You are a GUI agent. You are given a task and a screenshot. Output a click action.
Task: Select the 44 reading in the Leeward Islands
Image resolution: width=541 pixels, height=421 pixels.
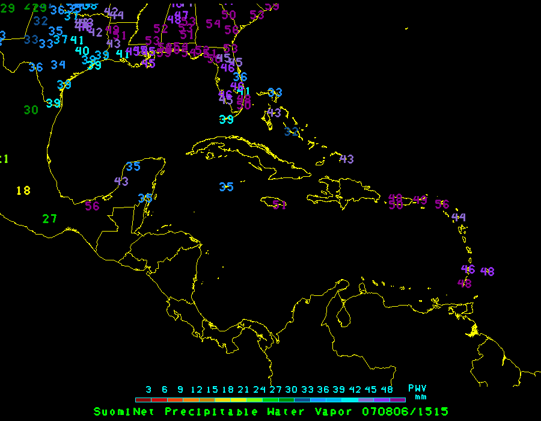(x=459, y=217)
